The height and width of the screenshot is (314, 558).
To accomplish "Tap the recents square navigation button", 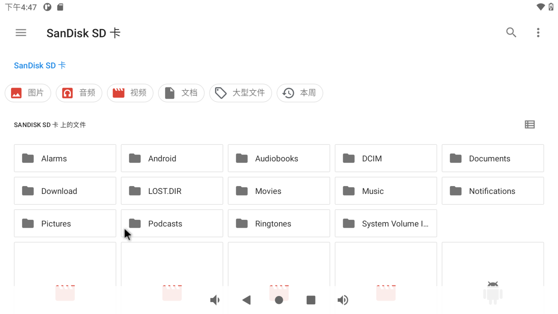I will [x=311, y=300].
